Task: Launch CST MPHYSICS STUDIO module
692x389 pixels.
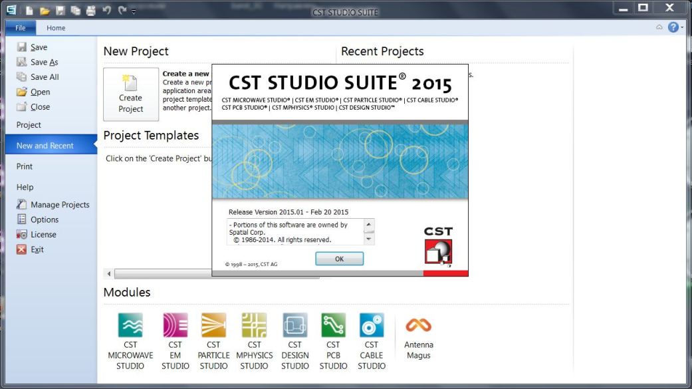Action: pyautogui.click(x=254, y=341)
